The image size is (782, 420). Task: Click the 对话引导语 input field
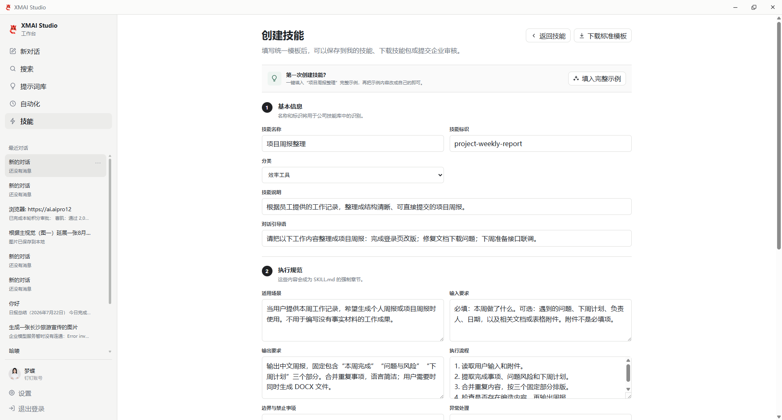coord(446,238)
